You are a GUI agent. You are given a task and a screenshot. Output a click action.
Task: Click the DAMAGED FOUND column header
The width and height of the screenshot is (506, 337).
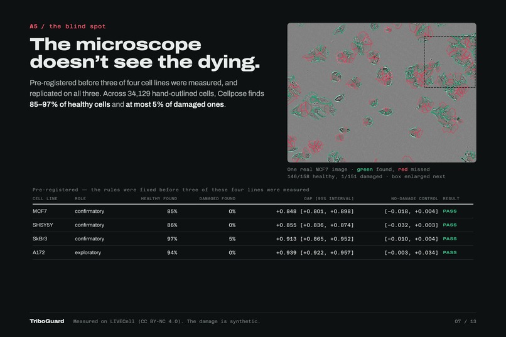(217, 199)
